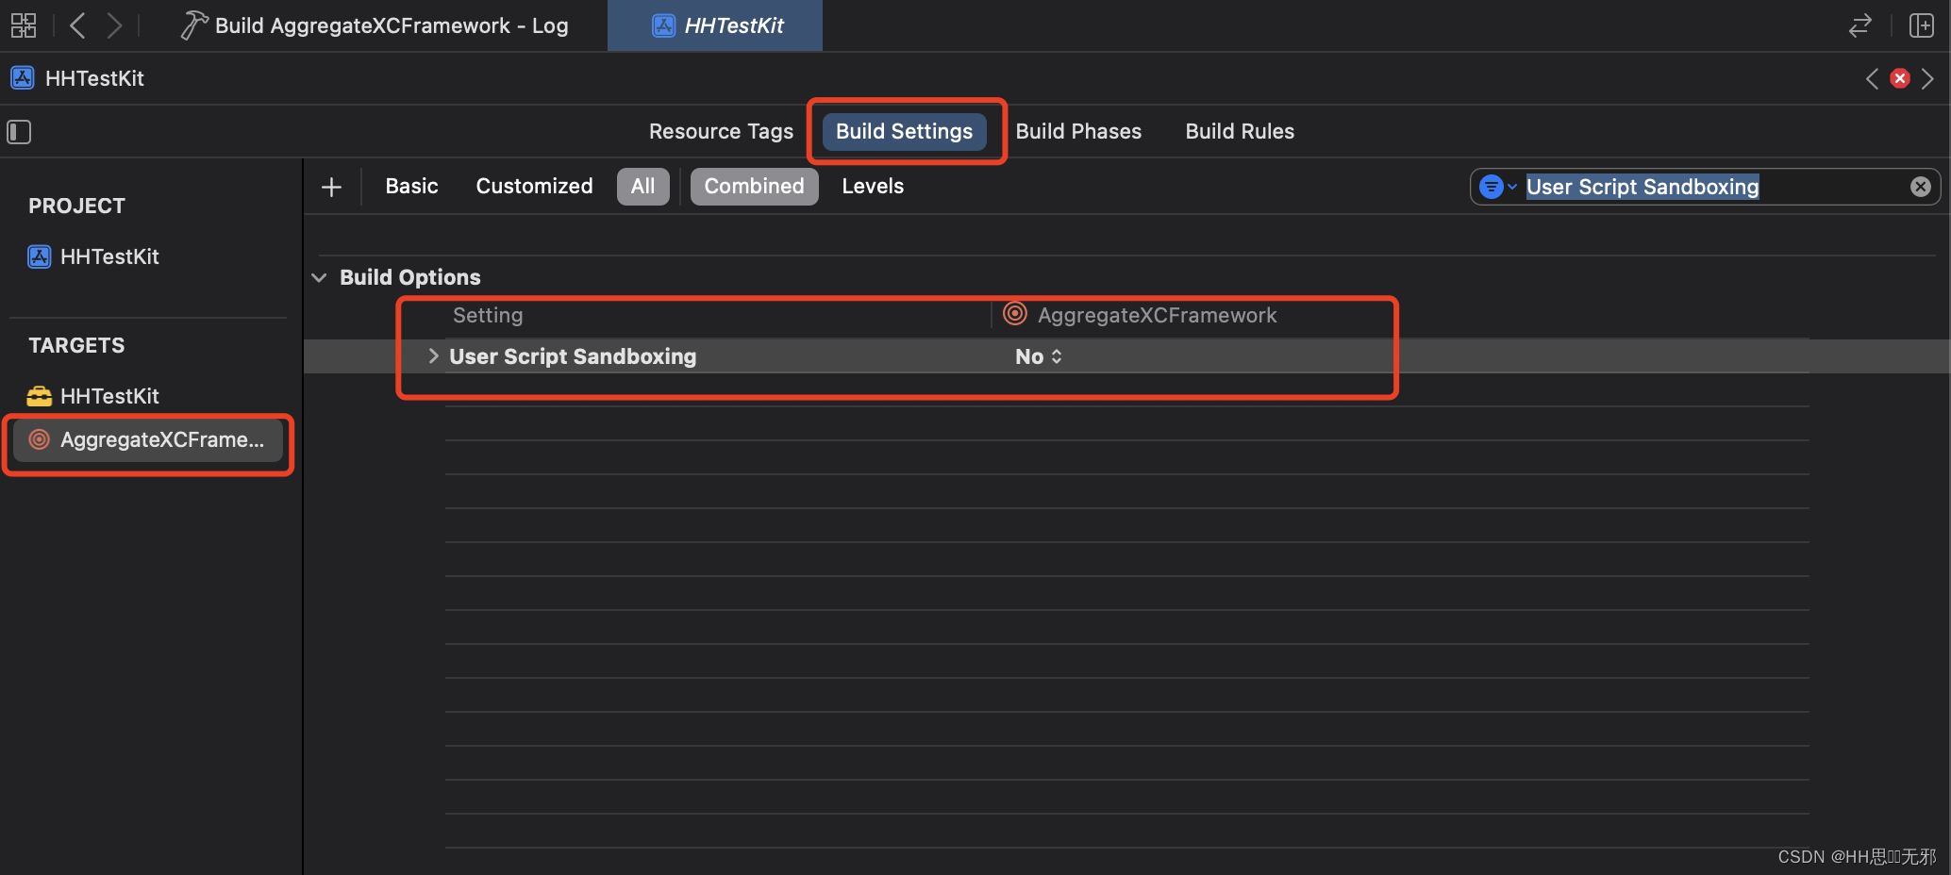Open the search filter options dropdown
The width and height of the screenshot is (1951, 875).
pyautogui.click(x=1497, y=187)
